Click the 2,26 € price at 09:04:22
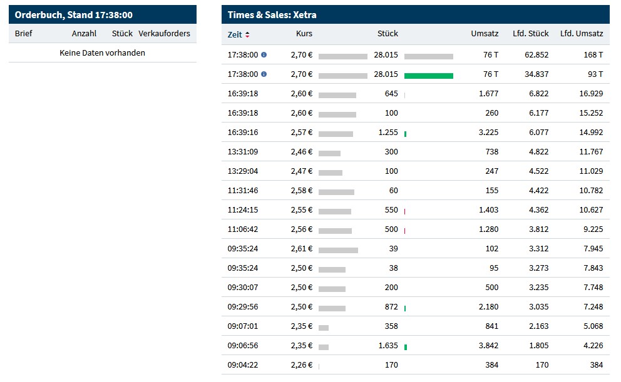621x382 pixels. pyautogui.click(x=301, y=365)
